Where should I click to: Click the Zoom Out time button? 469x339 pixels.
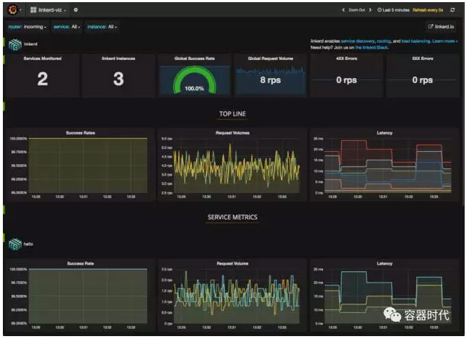(x=357, y=10)
